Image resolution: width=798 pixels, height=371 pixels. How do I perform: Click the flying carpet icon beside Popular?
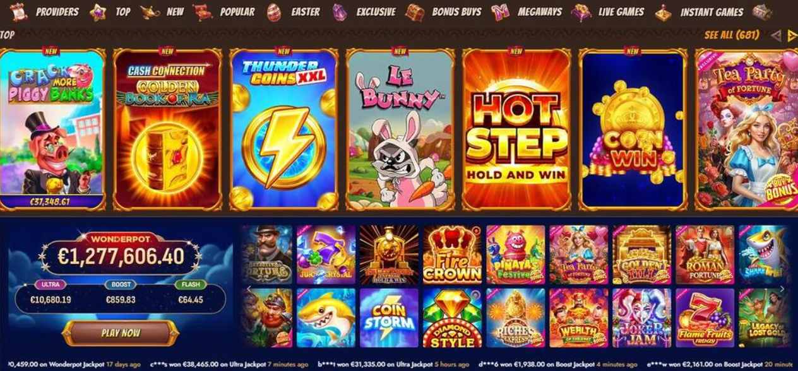tap(203, 12)
